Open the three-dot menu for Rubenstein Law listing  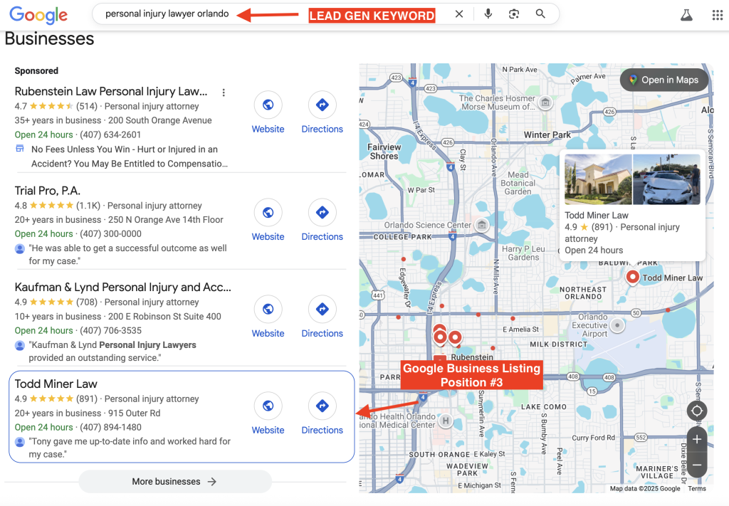[x=224, y=93]
